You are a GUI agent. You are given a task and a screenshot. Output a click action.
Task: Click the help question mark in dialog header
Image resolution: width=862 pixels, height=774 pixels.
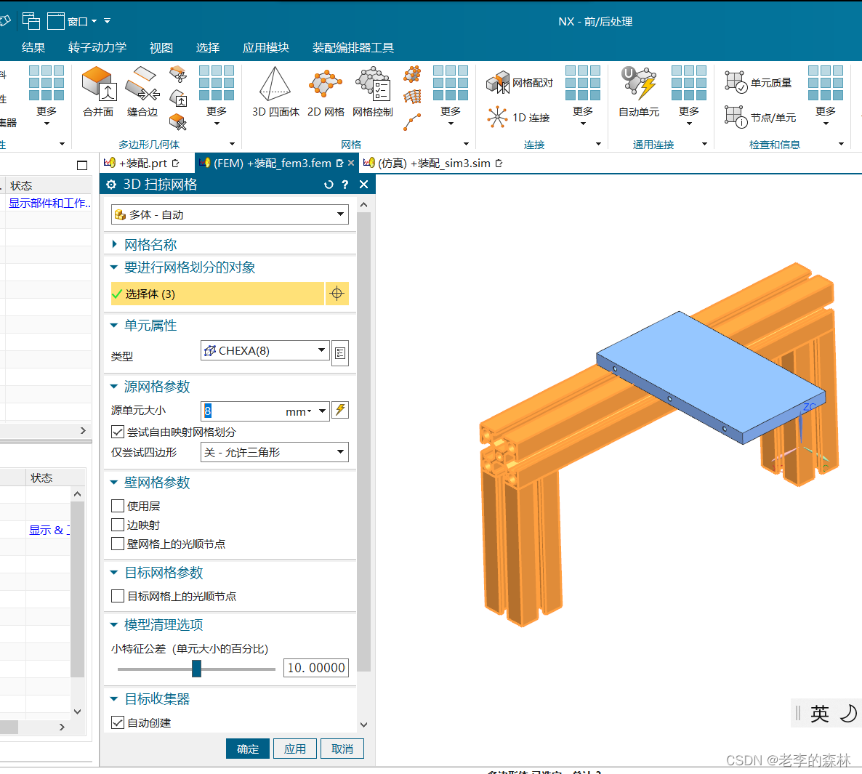pyautogui.click(x=345, y=185)
